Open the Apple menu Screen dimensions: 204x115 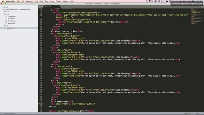(x=3, y=1)
